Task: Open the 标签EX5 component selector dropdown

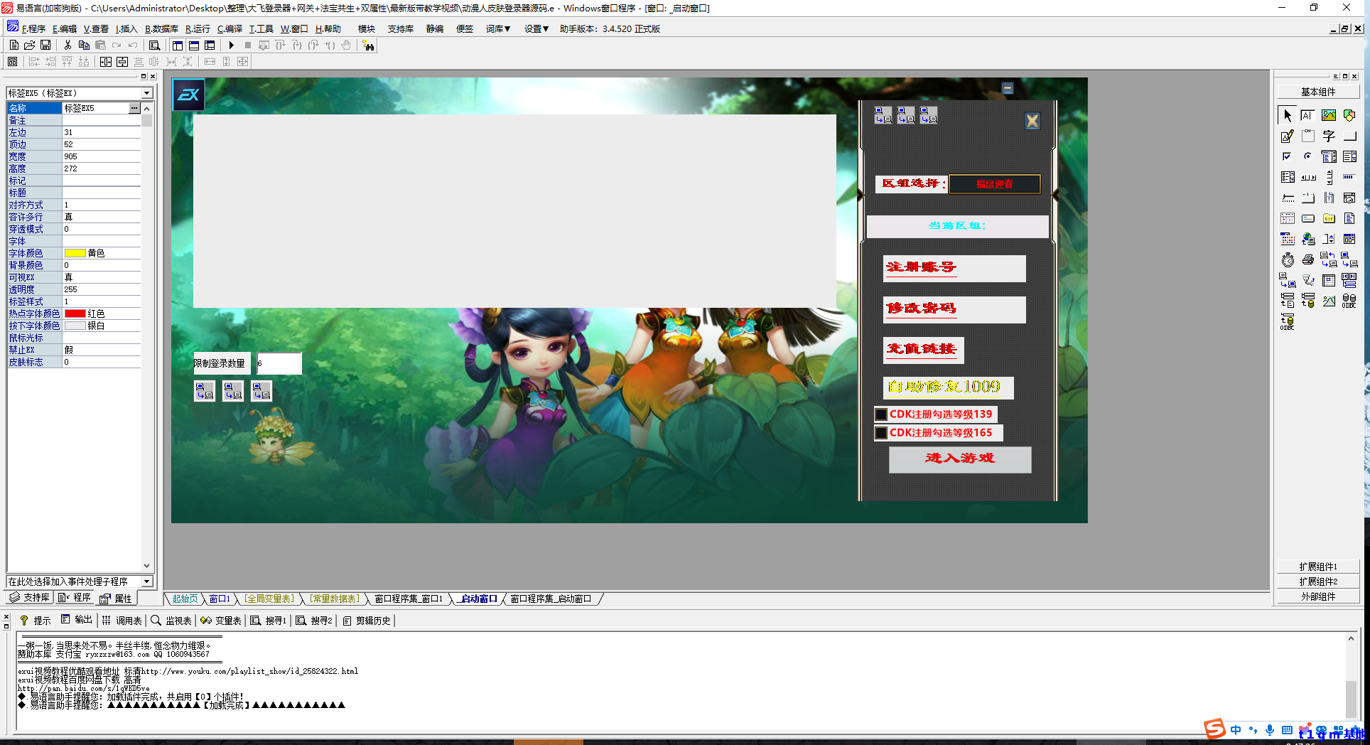Action: [x=146, y=92]
